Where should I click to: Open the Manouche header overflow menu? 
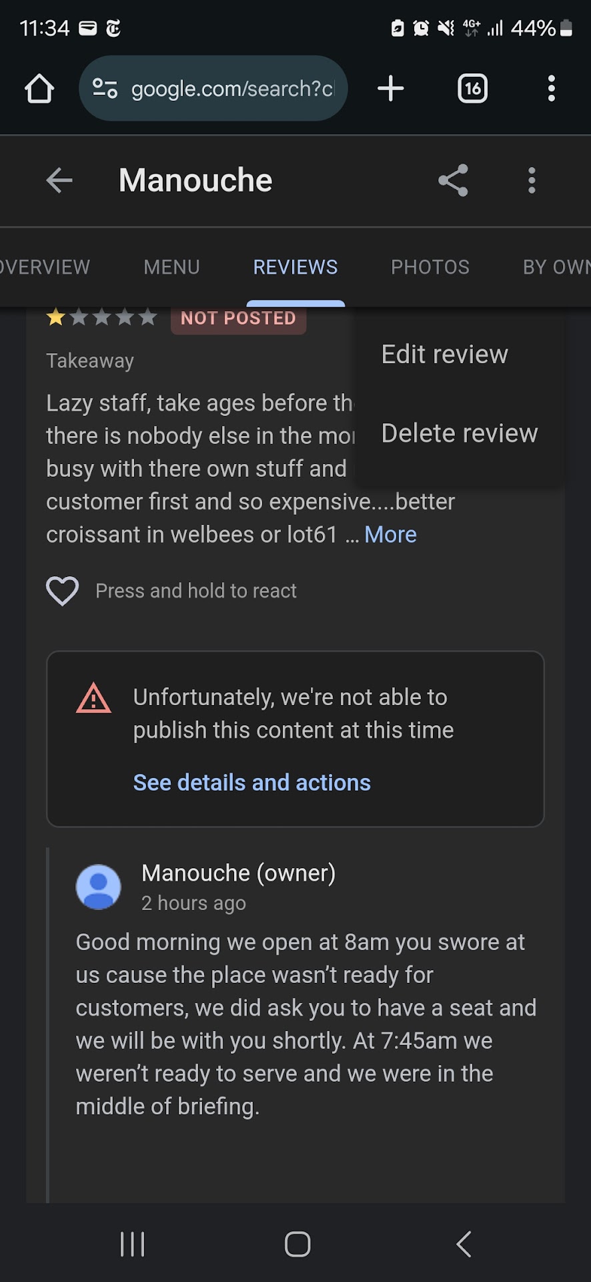(532, 180)
